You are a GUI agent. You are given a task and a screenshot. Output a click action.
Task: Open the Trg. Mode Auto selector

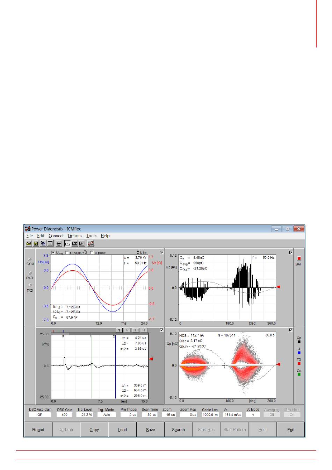point(107,415)
